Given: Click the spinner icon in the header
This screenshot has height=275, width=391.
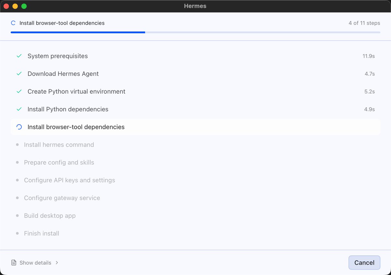Looking at the screenshot, I should tap(13, 23).
